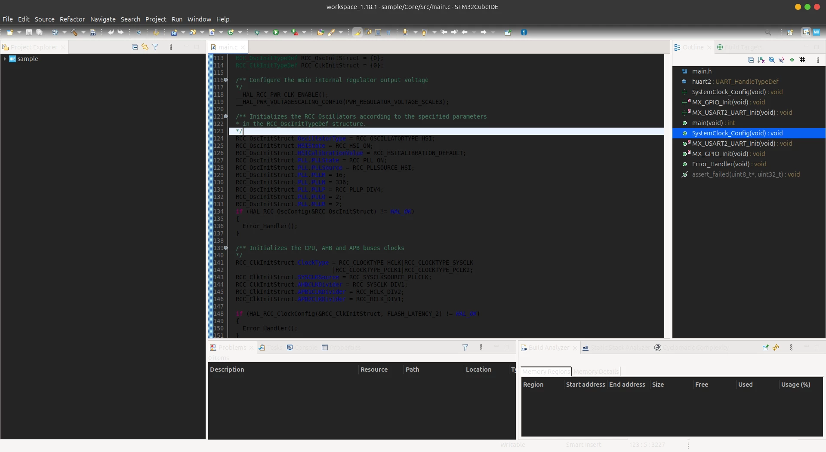Image resolution: width=826 pixels, height=452 pixels.
Task: Select main(void) in Outline
Action: (749, 123)
